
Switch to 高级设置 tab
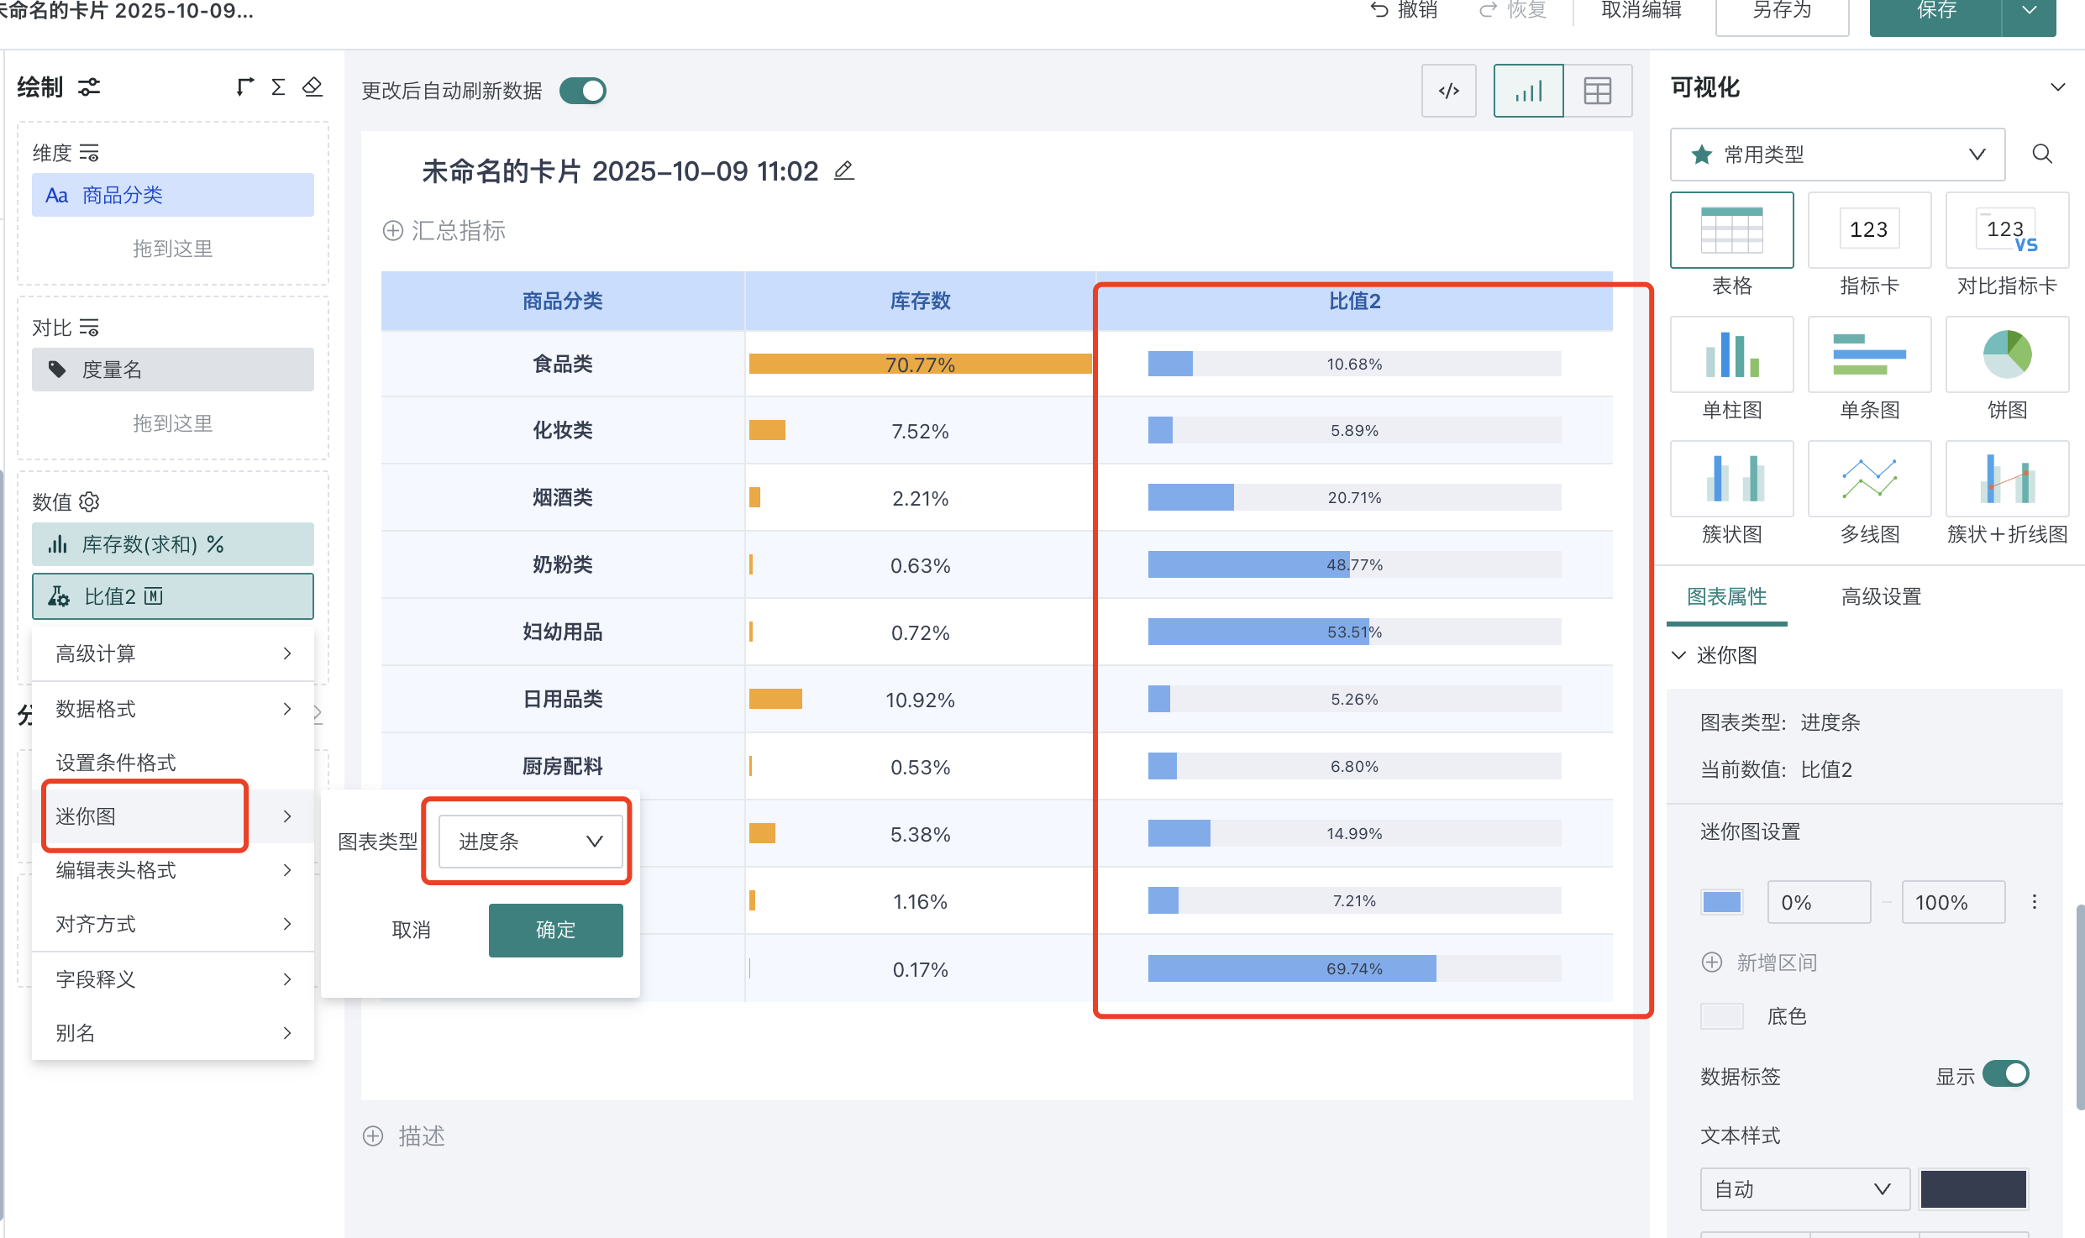(1881, 597)
